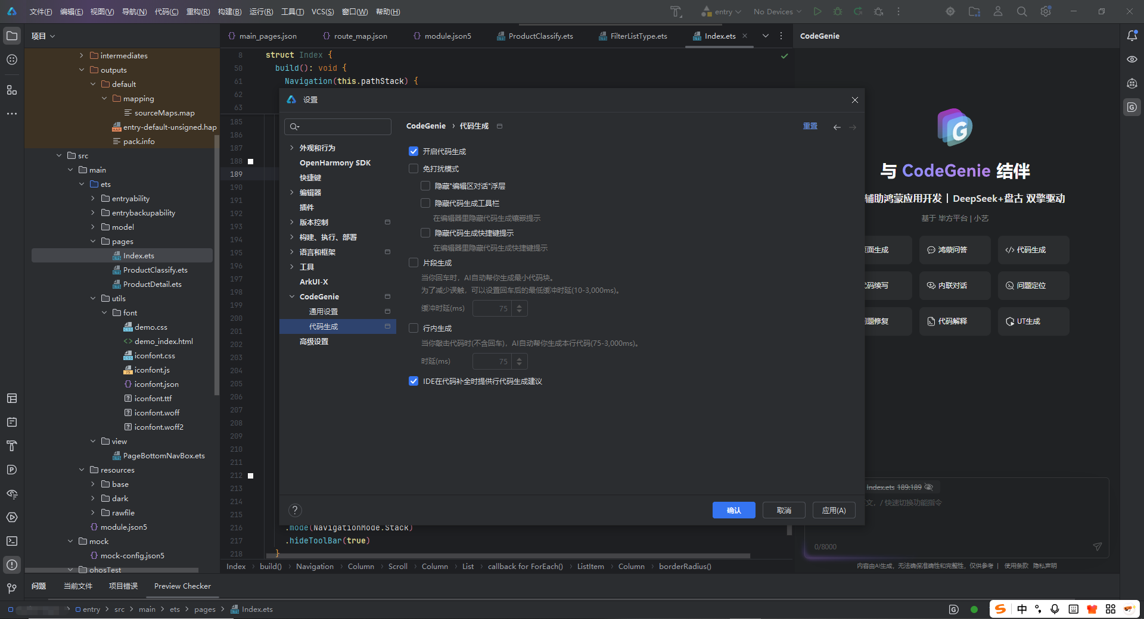Expand 构建、执行、部署 settings node
Image resolution: width=1144 pixels, height=619 pixels.
pos(291,237)
